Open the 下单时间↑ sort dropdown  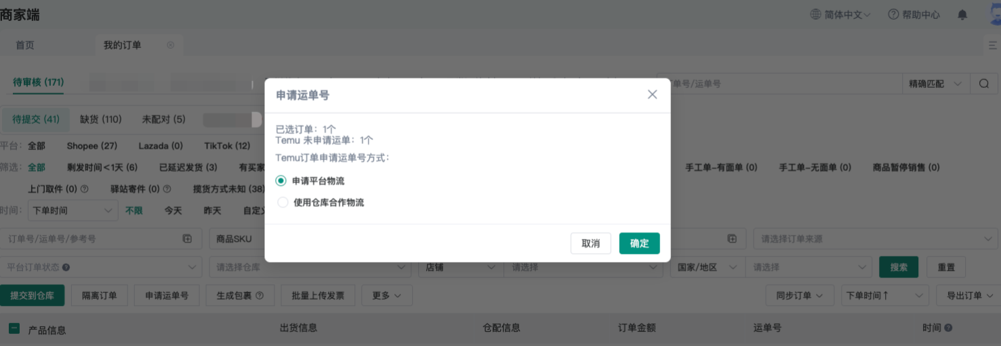pos(885,295)
